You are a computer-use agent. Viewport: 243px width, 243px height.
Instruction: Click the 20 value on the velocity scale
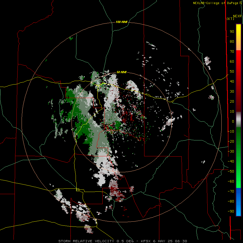[x=232, y=101]
